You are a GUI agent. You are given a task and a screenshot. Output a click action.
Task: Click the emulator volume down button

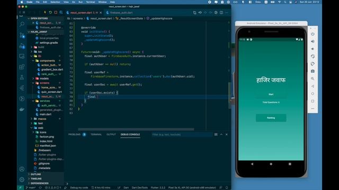[313, 49]
